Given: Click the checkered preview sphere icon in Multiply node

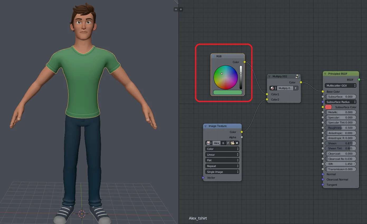Looking at the screenshot, I should click(272, 88).
